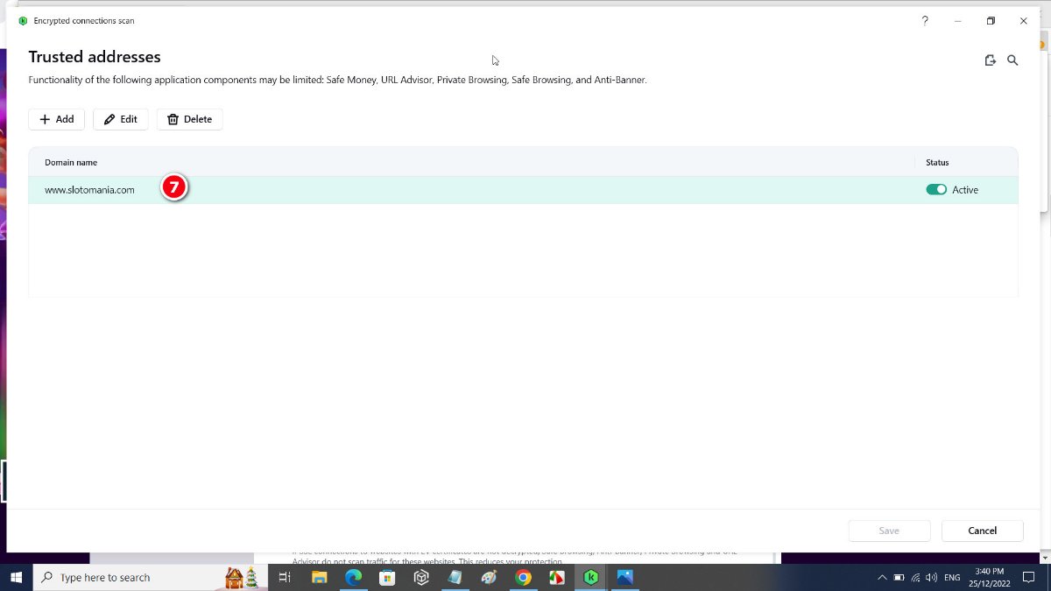
Task: Open the Photos app on taskbar
Action: (x=624, y=577)
